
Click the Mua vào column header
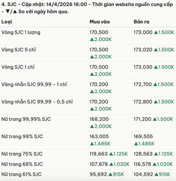pos(99,22)
